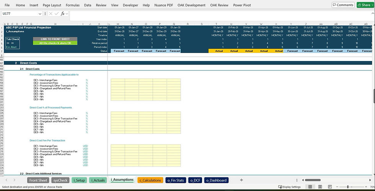
Task: Open the Nuance PDF tab
Action: tap(164, 5)
